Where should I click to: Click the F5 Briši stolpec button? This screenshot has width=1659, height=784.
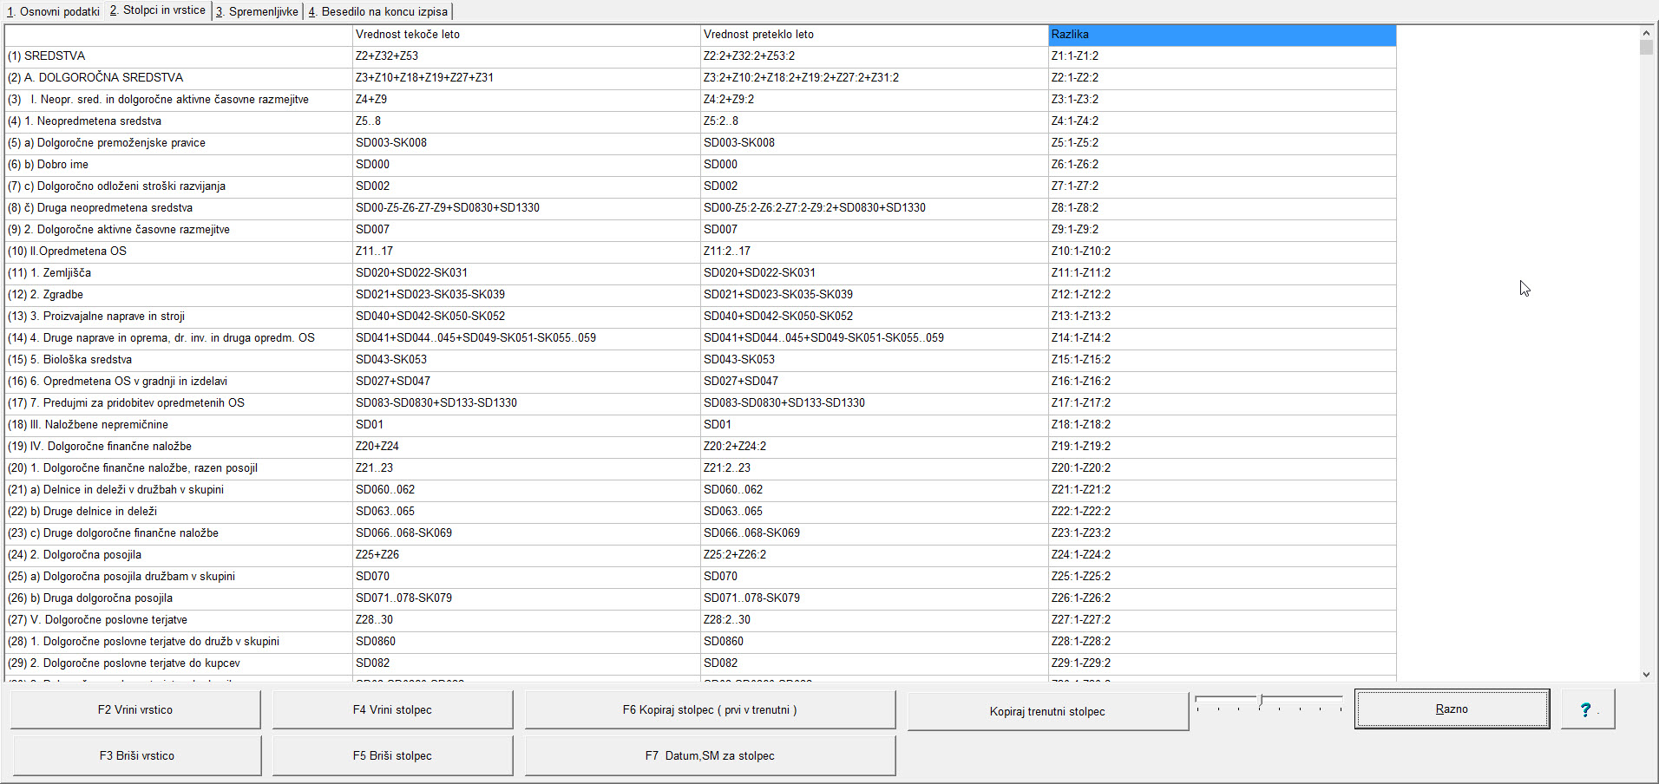point(392,755)
